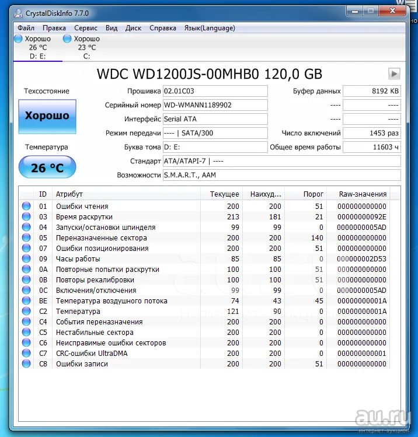Click status circle for Повторные попытки раскрутки row

pos(26,269)
